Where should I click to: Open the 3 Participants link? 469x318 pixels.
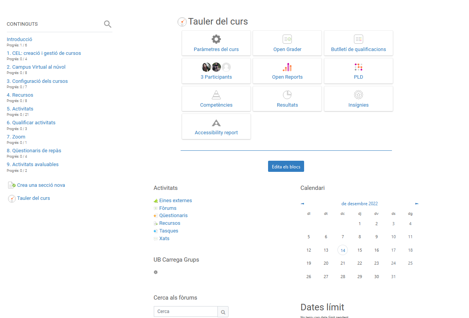(216, 77)
